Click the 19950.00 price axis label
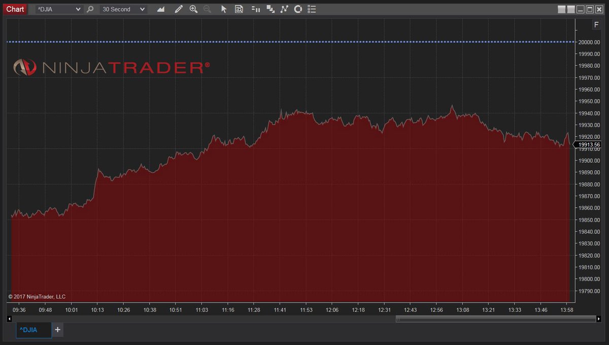 (x=589, y=101)
